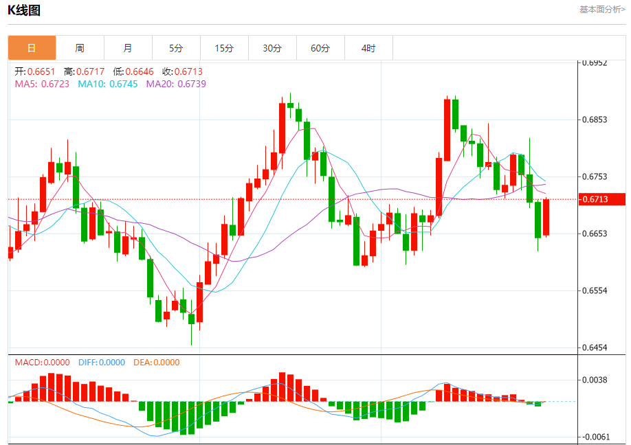Switch to the 周 weekly tab

tap(80, 48)
